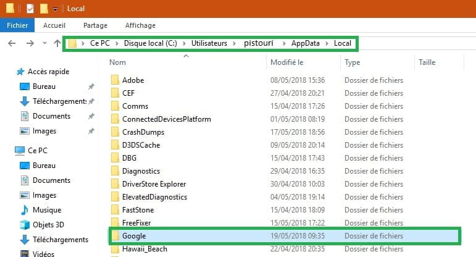Click chevron after AppData in address bar

click(327, 43)
